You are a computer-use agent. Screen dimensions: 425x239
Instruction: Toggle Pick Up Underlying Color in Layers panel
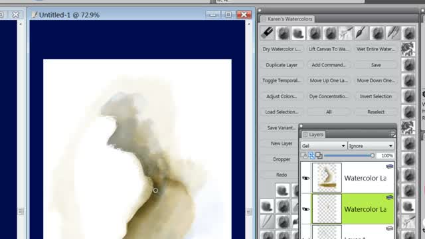click(x=311, y=155)
